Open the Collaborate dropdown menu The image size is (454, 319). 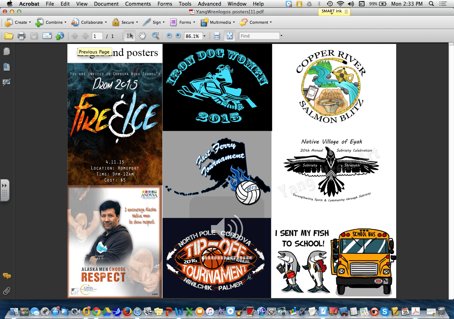point(89,22)
